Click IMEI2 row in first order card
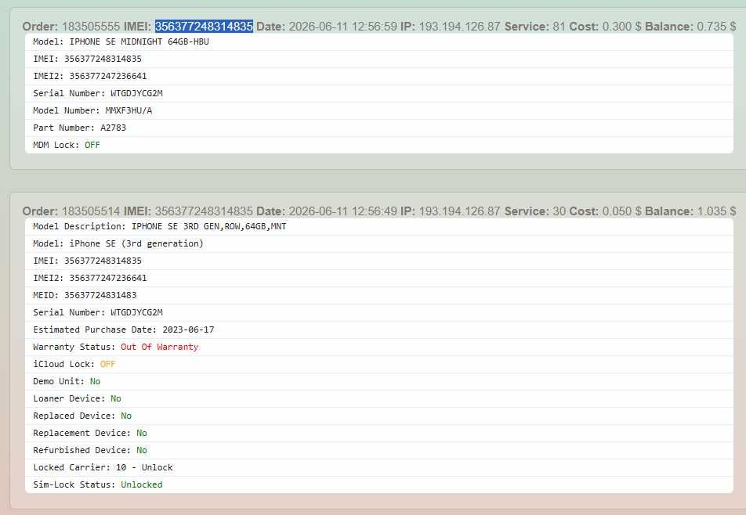Image resolution: width=746 pixels, height=515 pixels. (x=378, y=76)
